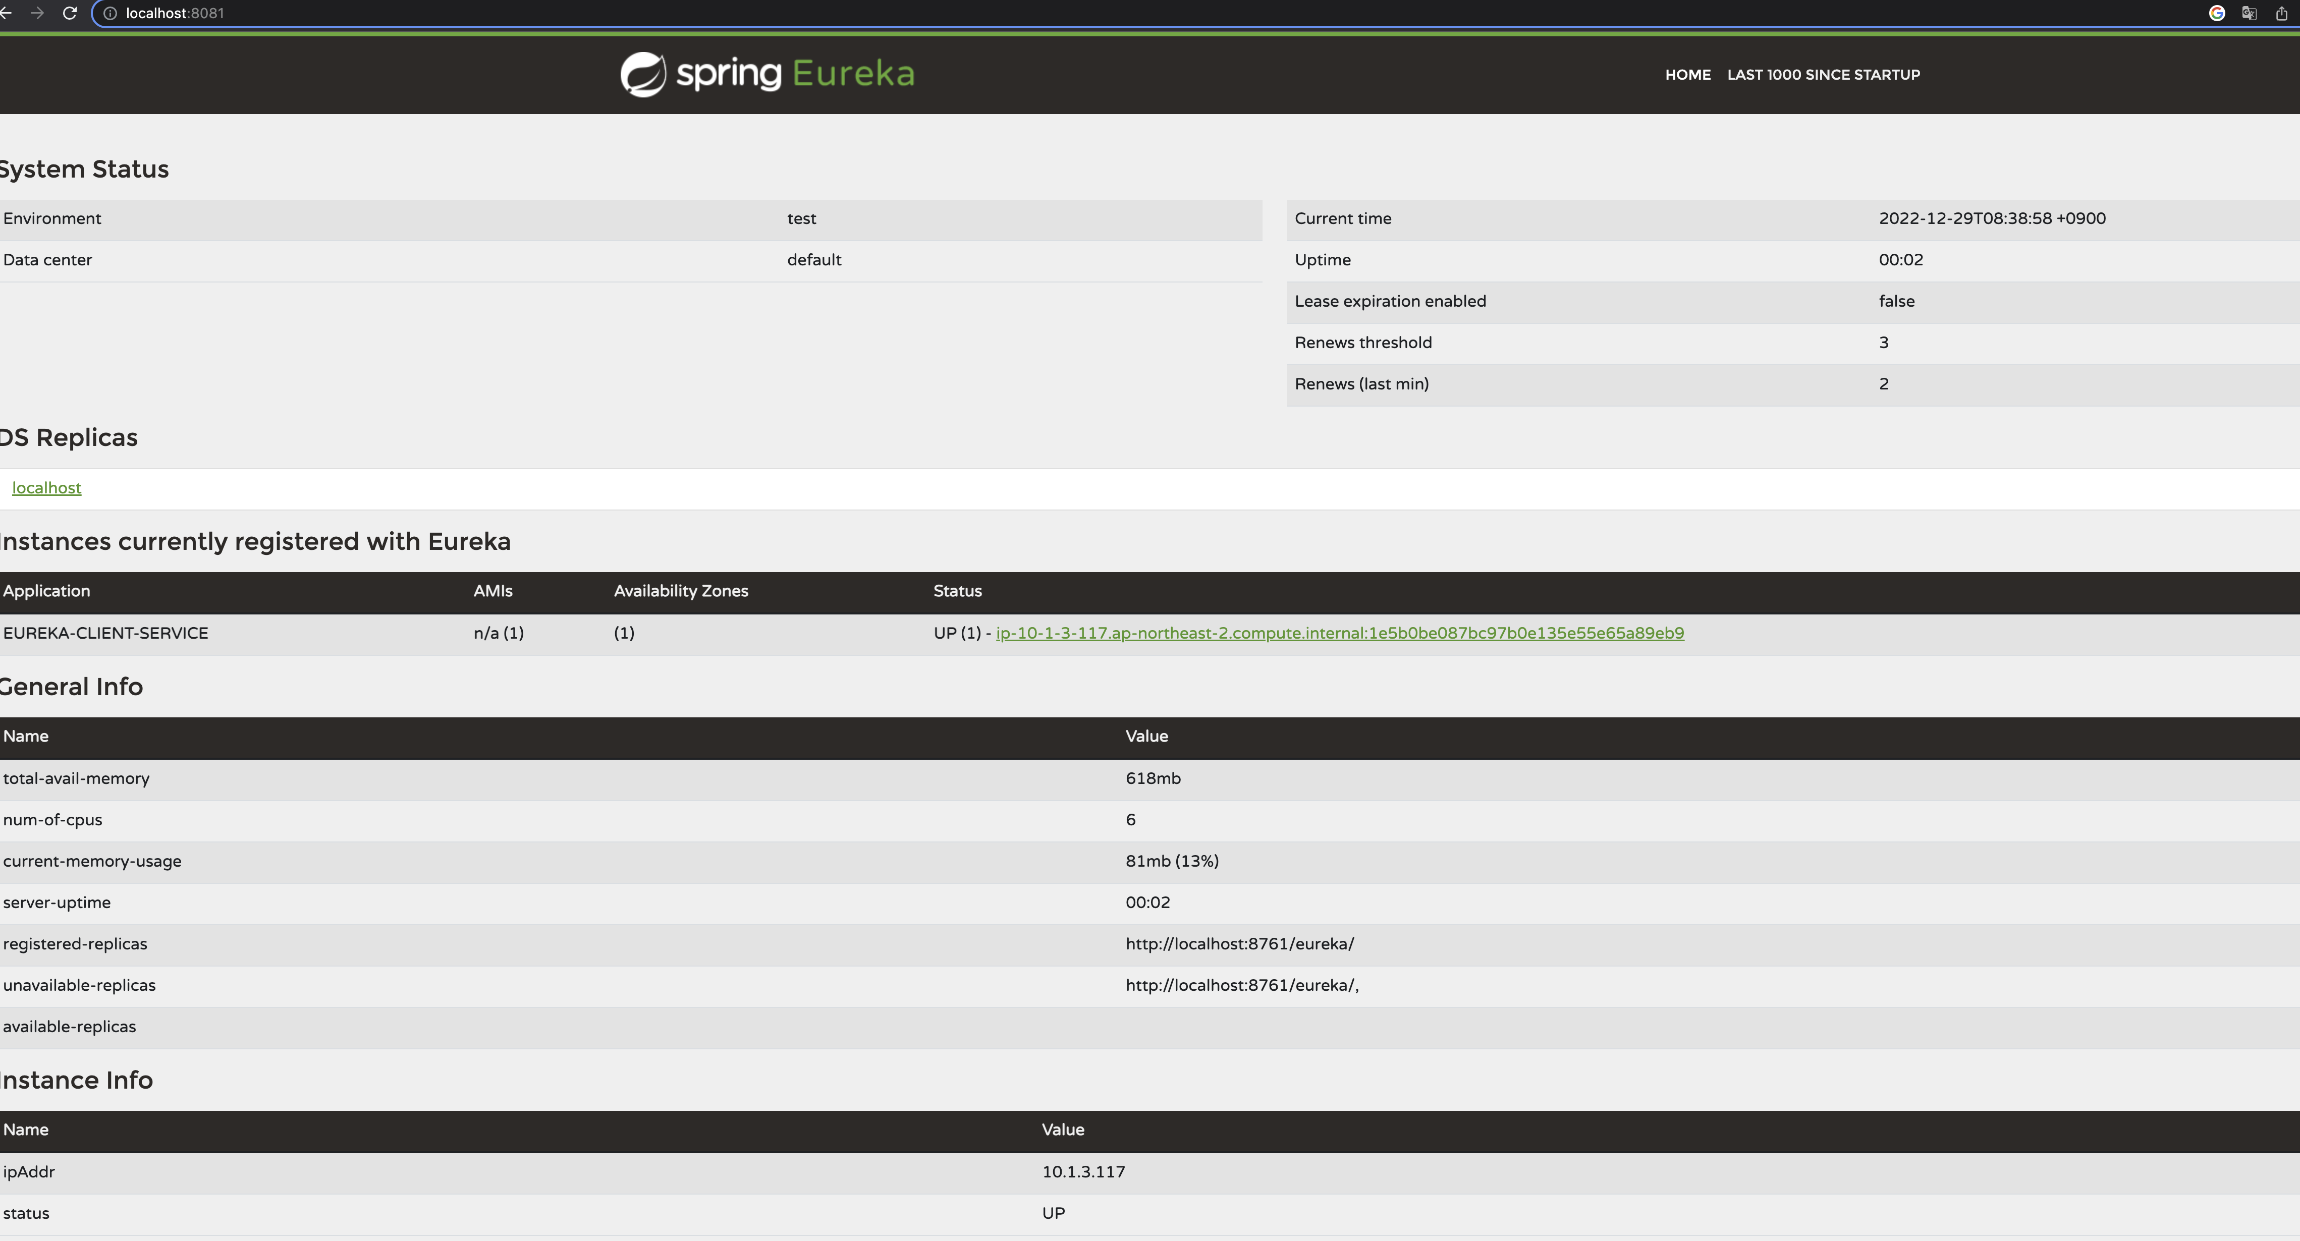Viewport: 2300px width, 1241px height.
Task: Click the Current time value 2022-12-29T08:38:58
Action: (x=1992, y=219)
